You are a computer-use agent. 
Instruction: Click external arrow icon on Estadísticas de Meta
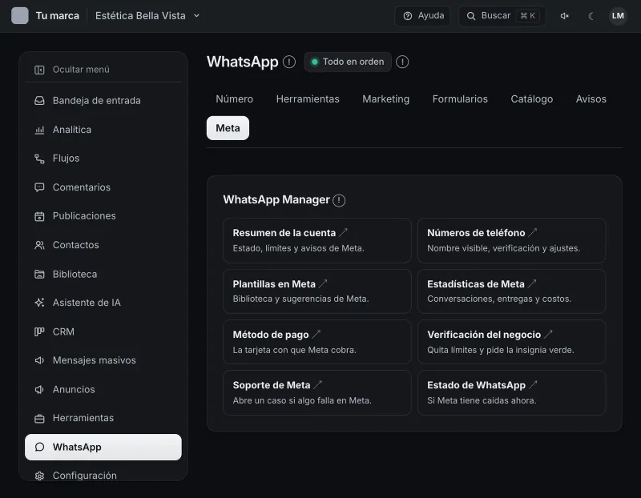[532, 283]
